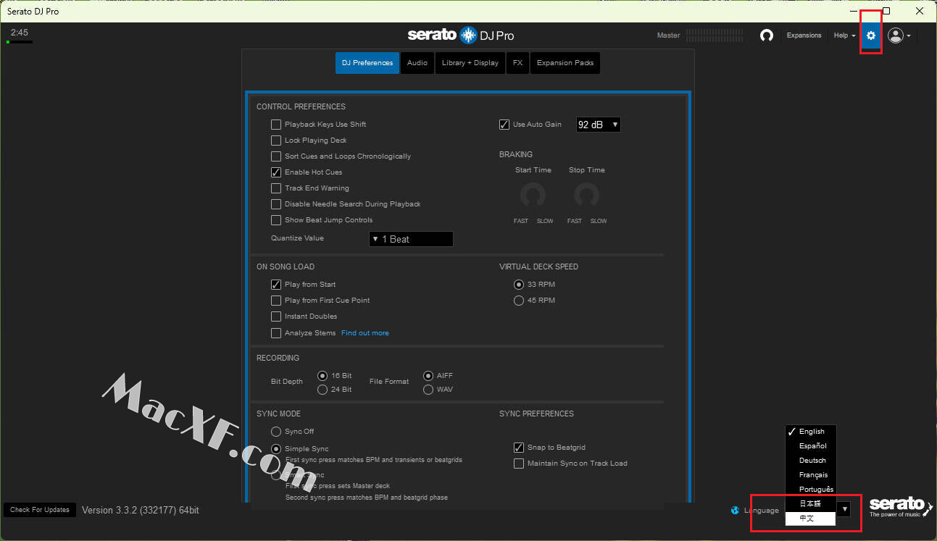Toggle Play from Start checkbox

pyautogui.click(x=276, y=285)
